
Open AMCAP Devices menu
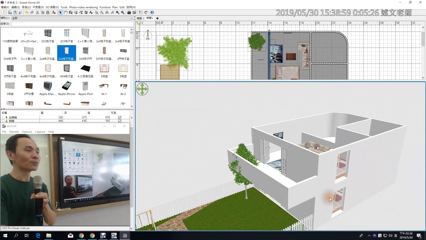point(14,132)
